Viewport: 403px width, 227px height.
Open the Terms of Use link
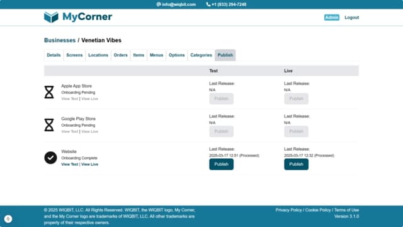click(x=346, y=210)
